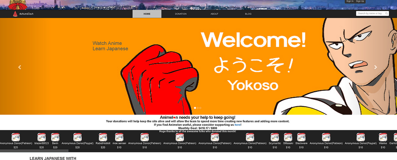This screenshot has height=160, width=397.
Task: Select the first carousel dot
Action: (195, 108)
